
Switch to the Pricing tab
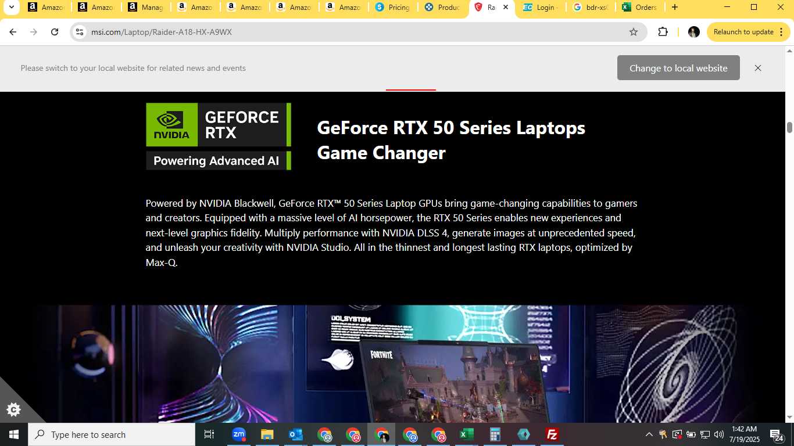pyautogui.click(x=394, y=8)
